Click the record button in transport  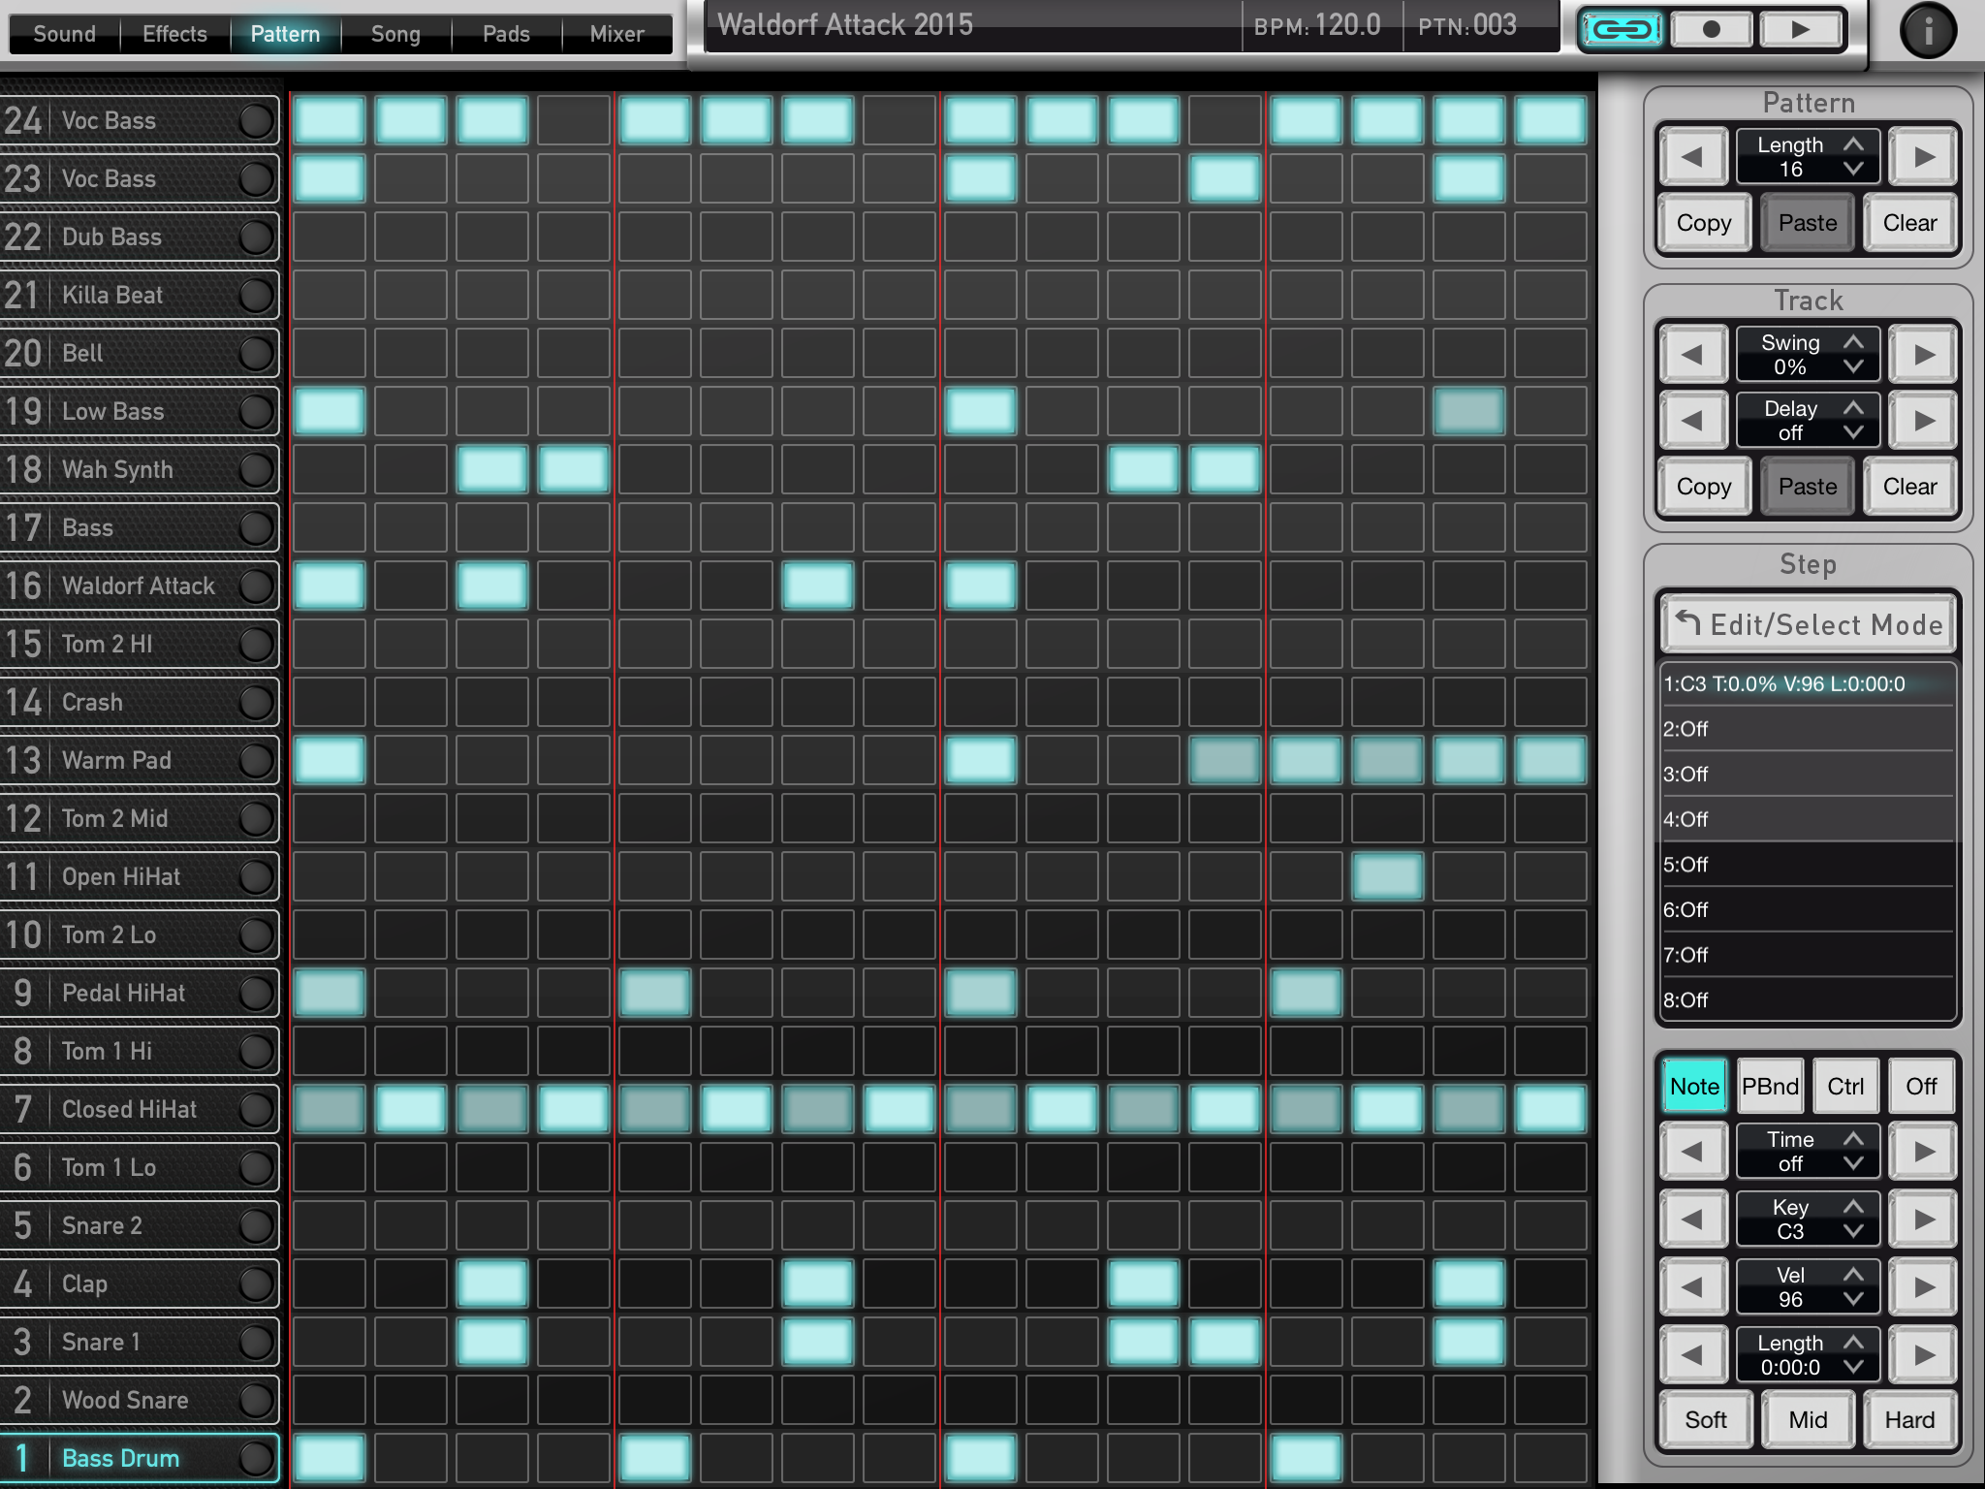coord(1712,30)
